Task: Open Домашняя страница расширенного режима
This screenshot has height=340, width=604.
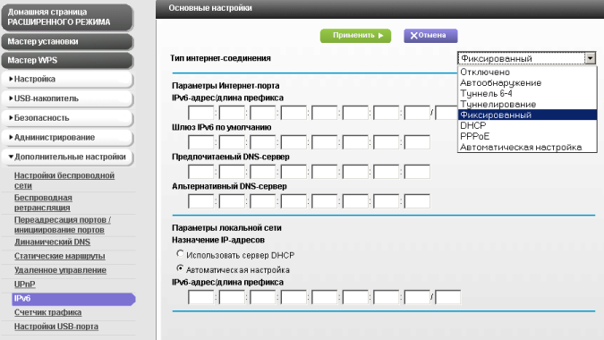Action: click(x=67, y=17)
